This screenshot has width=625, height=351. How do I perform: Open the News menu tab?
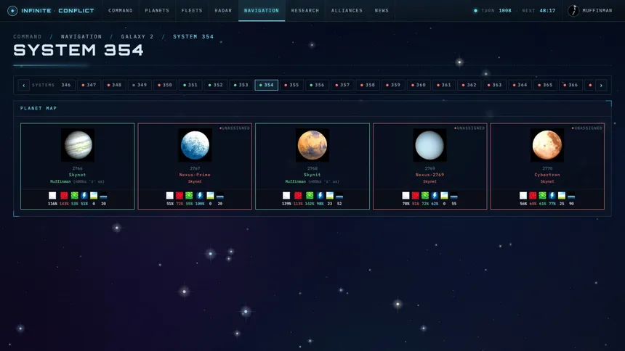coord(382,11)
